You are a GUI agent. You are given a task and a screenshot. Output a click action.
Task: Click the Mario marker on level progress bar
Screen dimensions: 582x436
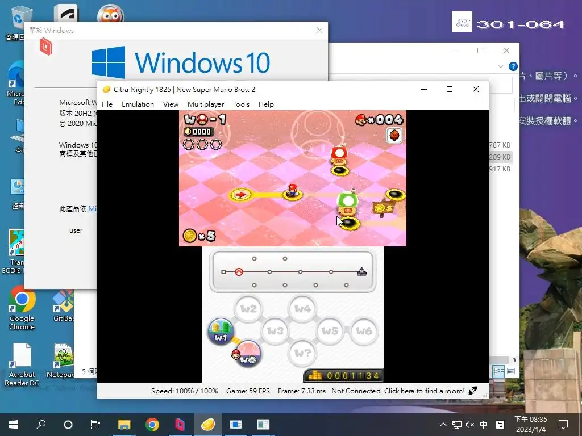pyautogui.click(x=239, y=272)
